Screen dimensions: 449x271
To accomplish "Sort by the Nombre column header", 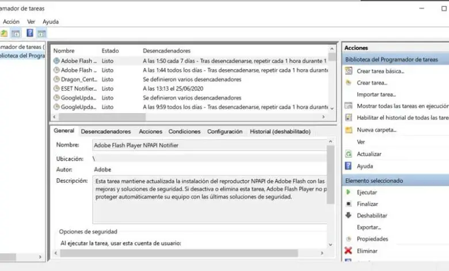I will click(64, 51).
